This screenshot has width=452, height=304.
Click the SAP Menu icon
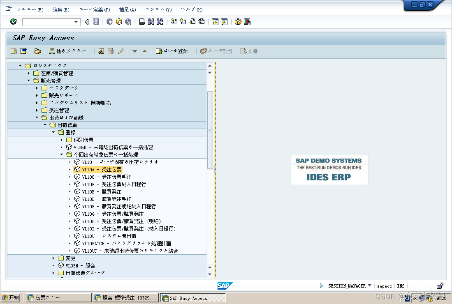23,51
